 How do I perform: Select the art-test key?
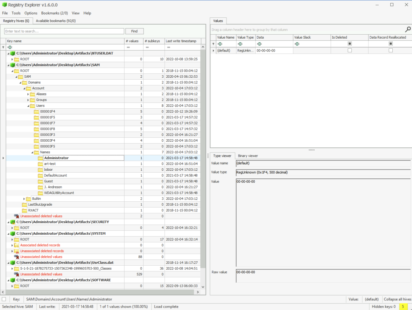[x=50, y=164]
